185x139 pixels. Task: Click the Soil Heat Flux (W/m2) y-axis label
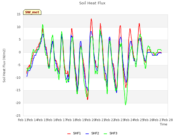(4, 65)
